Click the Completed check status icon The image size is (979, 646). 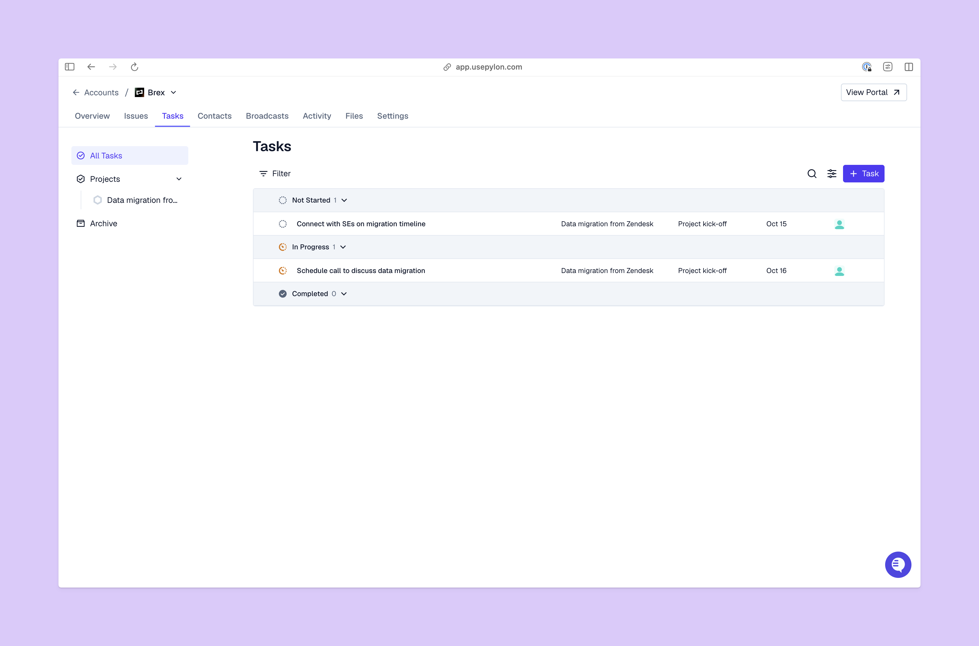(282, 293)
